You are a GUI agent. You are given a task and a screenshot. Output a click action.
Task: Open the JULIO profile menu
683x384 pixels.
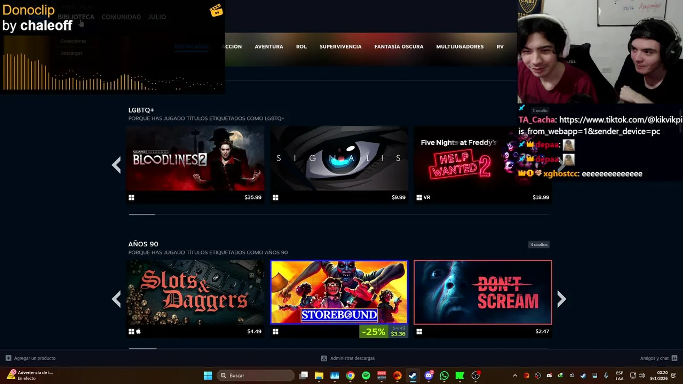coord(157,17)
